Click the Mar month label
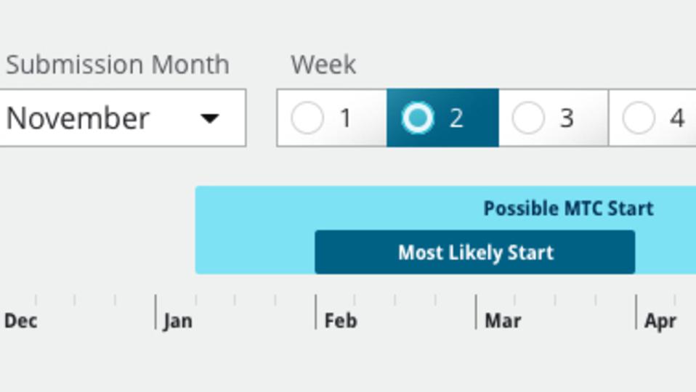 (x=503, y=321)
